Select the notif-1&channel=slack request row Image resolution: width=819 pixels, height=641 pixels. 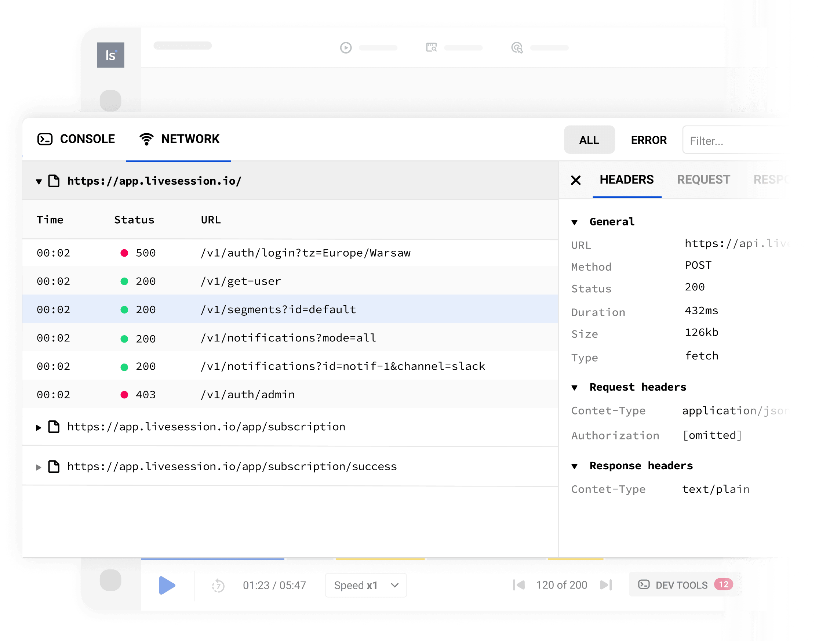(290, 366)
